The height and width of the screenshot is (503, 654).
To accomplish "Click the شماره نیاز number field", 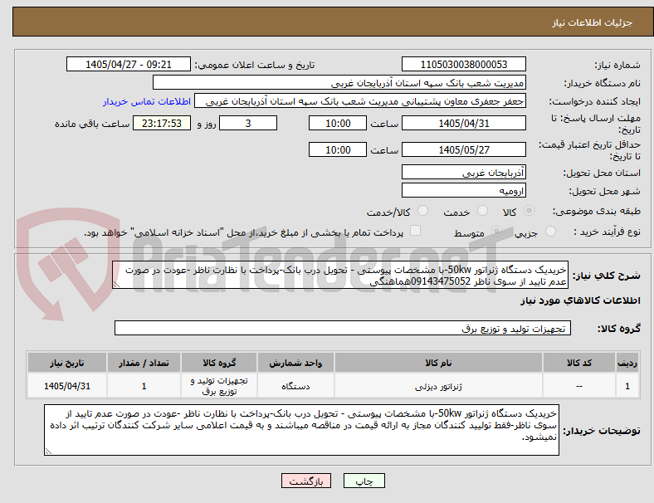I will (x=463, y=64).
